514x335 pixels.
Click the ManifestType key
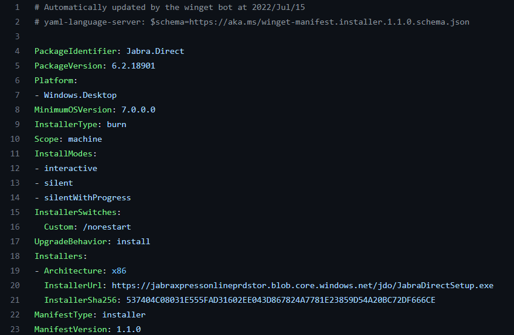(x=66, y=315)
